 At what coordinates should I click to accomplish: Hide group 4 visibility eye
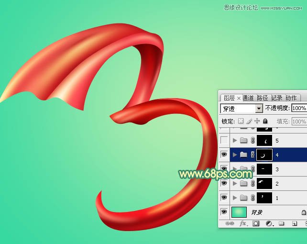(224, 155)
